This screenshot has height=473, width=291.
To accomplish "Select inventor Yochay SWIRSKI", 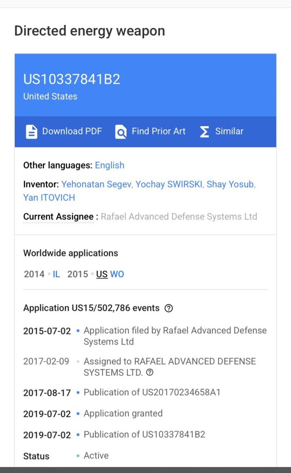I will [169, 184].
